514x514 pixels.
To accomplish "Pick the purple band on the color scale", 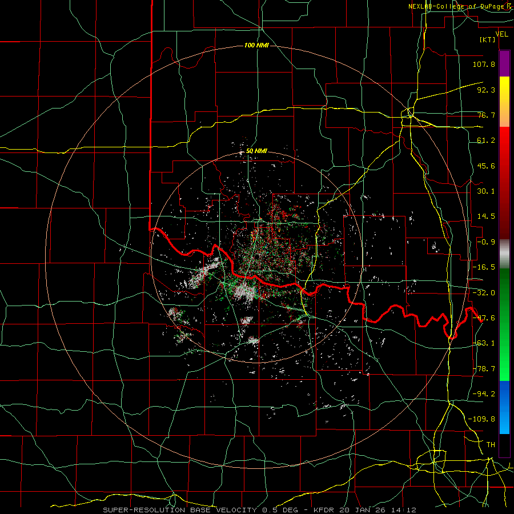I will click(x=504, y=63).
